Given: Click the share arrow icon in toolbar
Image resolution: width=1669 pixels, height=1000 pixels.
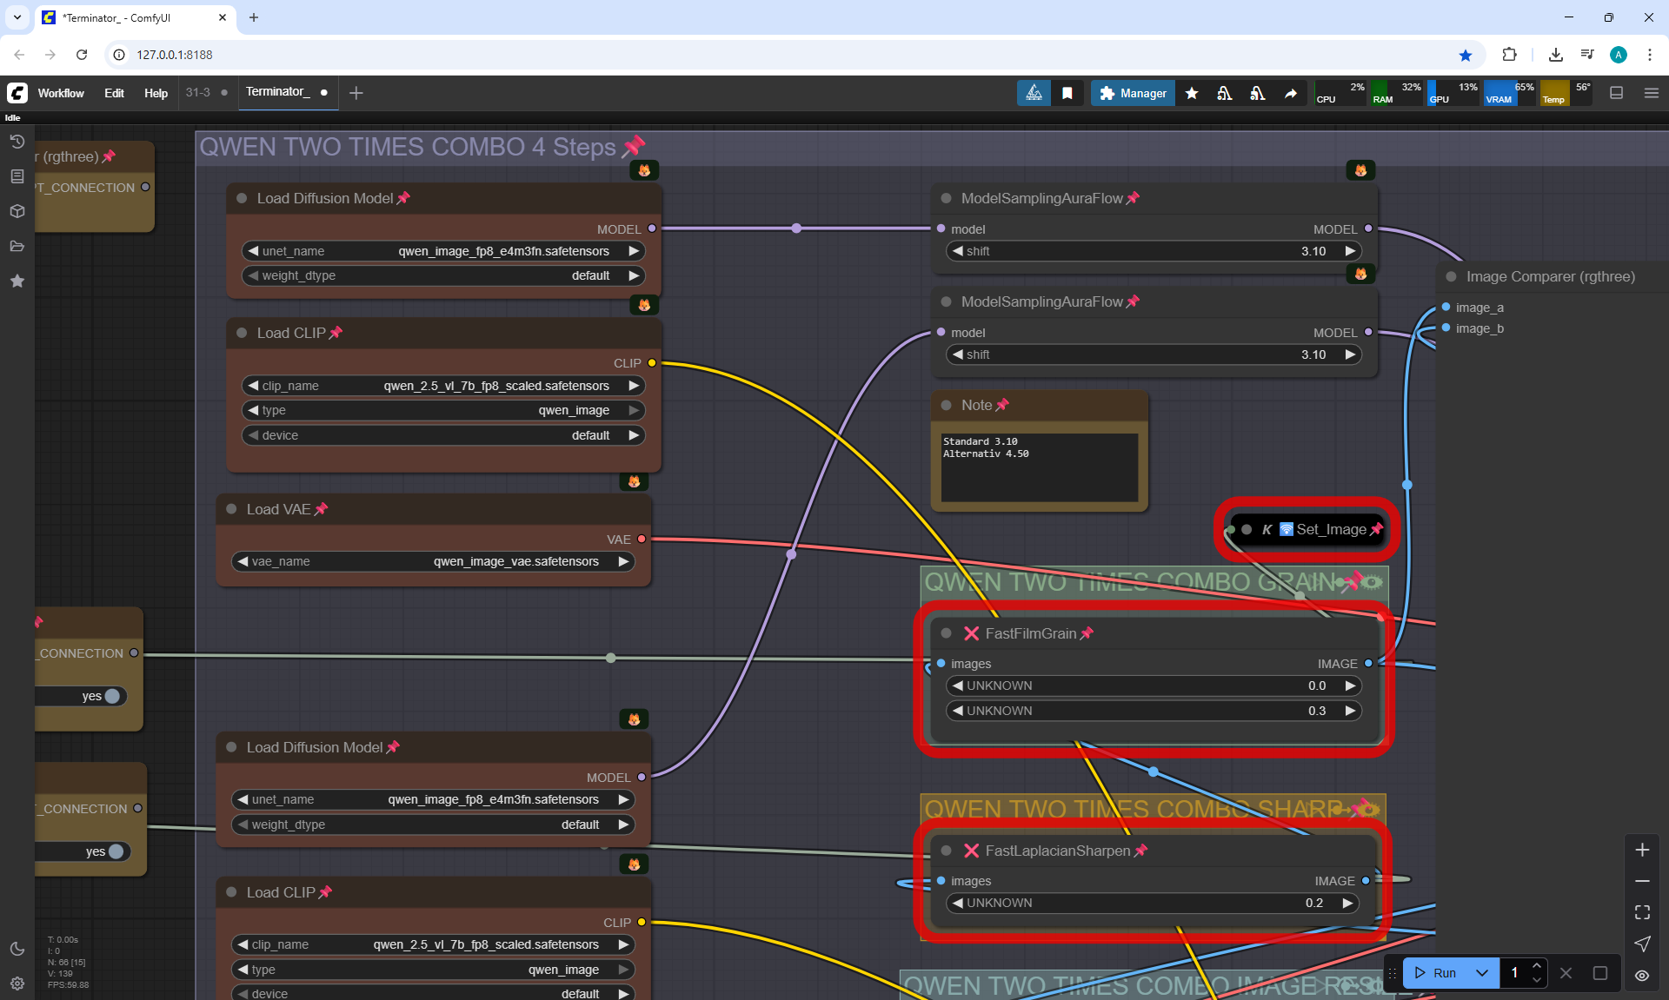Looking at the screenshot, I should [1291, 93].
